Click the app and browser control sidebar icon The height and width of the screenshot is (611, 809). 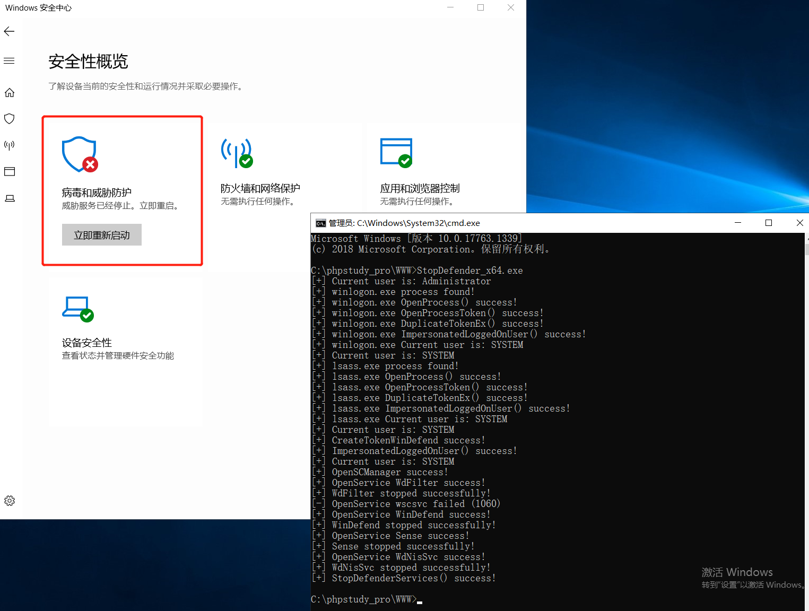point(9,171)
